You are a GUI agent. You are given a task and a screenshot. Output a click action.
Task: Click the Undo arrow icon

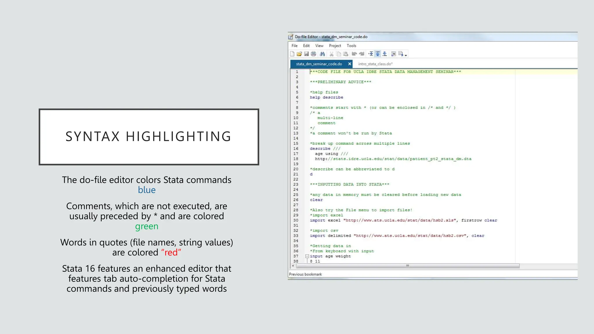(354, 54)
